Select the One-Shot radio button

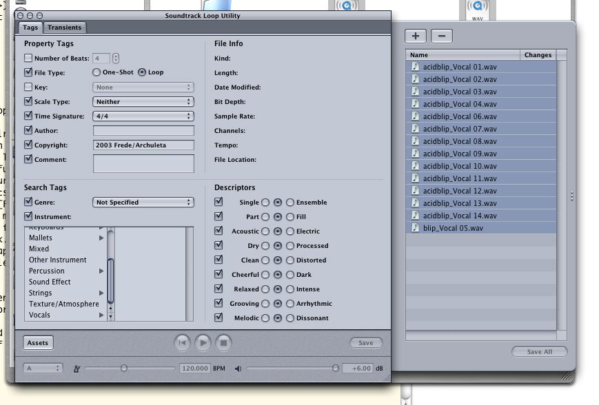97,72
